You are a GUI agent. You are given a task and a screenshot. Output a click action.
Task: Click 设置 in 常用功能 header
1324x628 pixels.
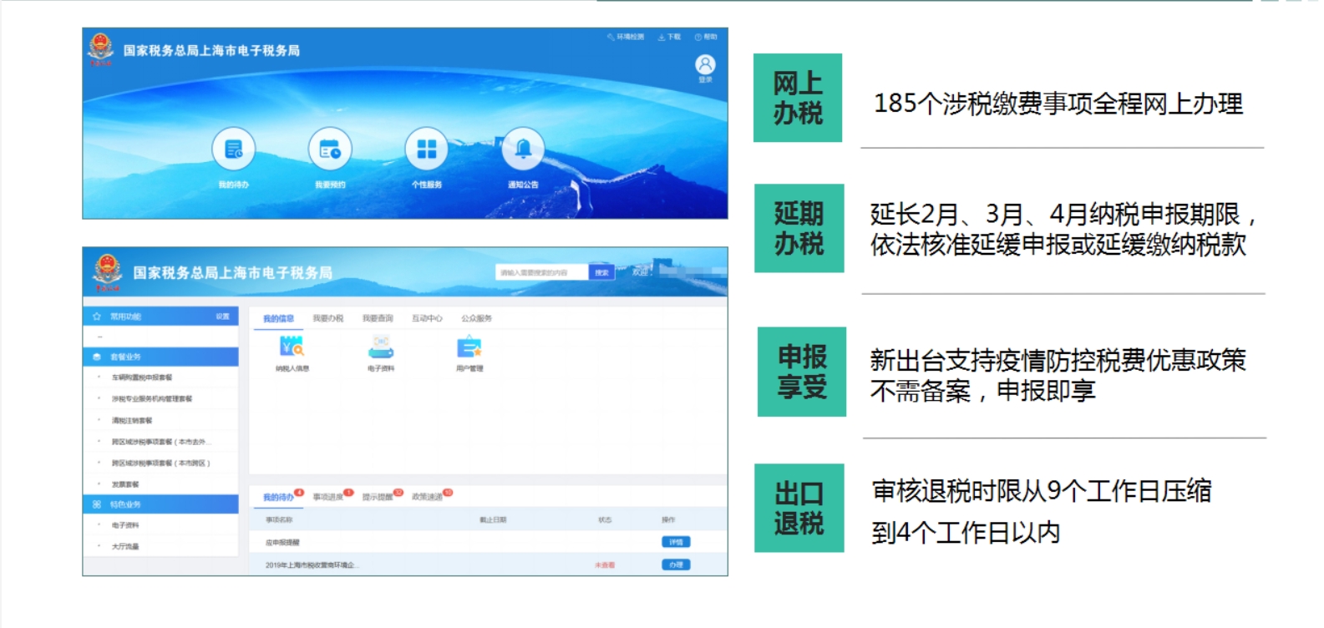tap(222, 317)
